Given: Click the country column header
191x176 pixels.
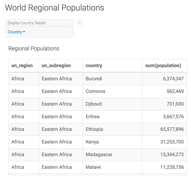Looking at the screenshot, I should [94, 66].
